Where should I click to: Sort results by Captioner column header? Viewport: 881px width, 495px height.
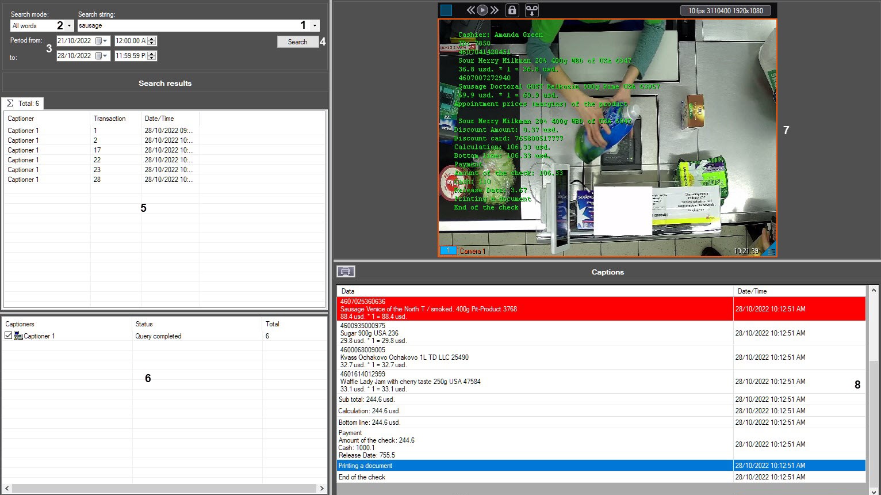(47, 119)
